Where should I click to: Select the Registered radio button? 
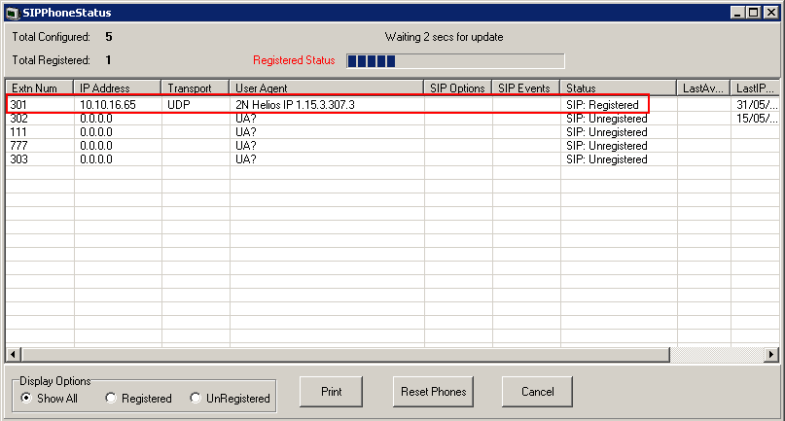point(111,399)
